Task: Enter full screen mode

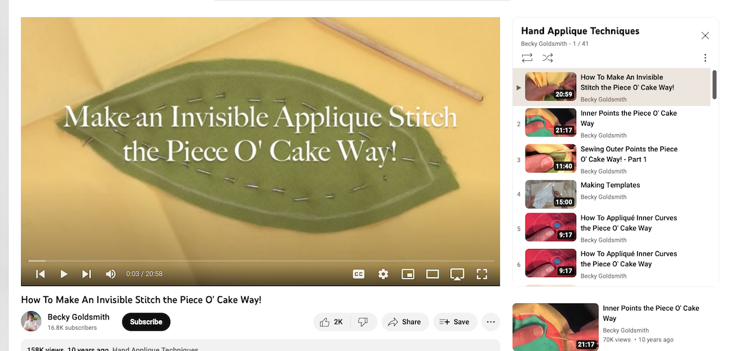Action: 482,274
